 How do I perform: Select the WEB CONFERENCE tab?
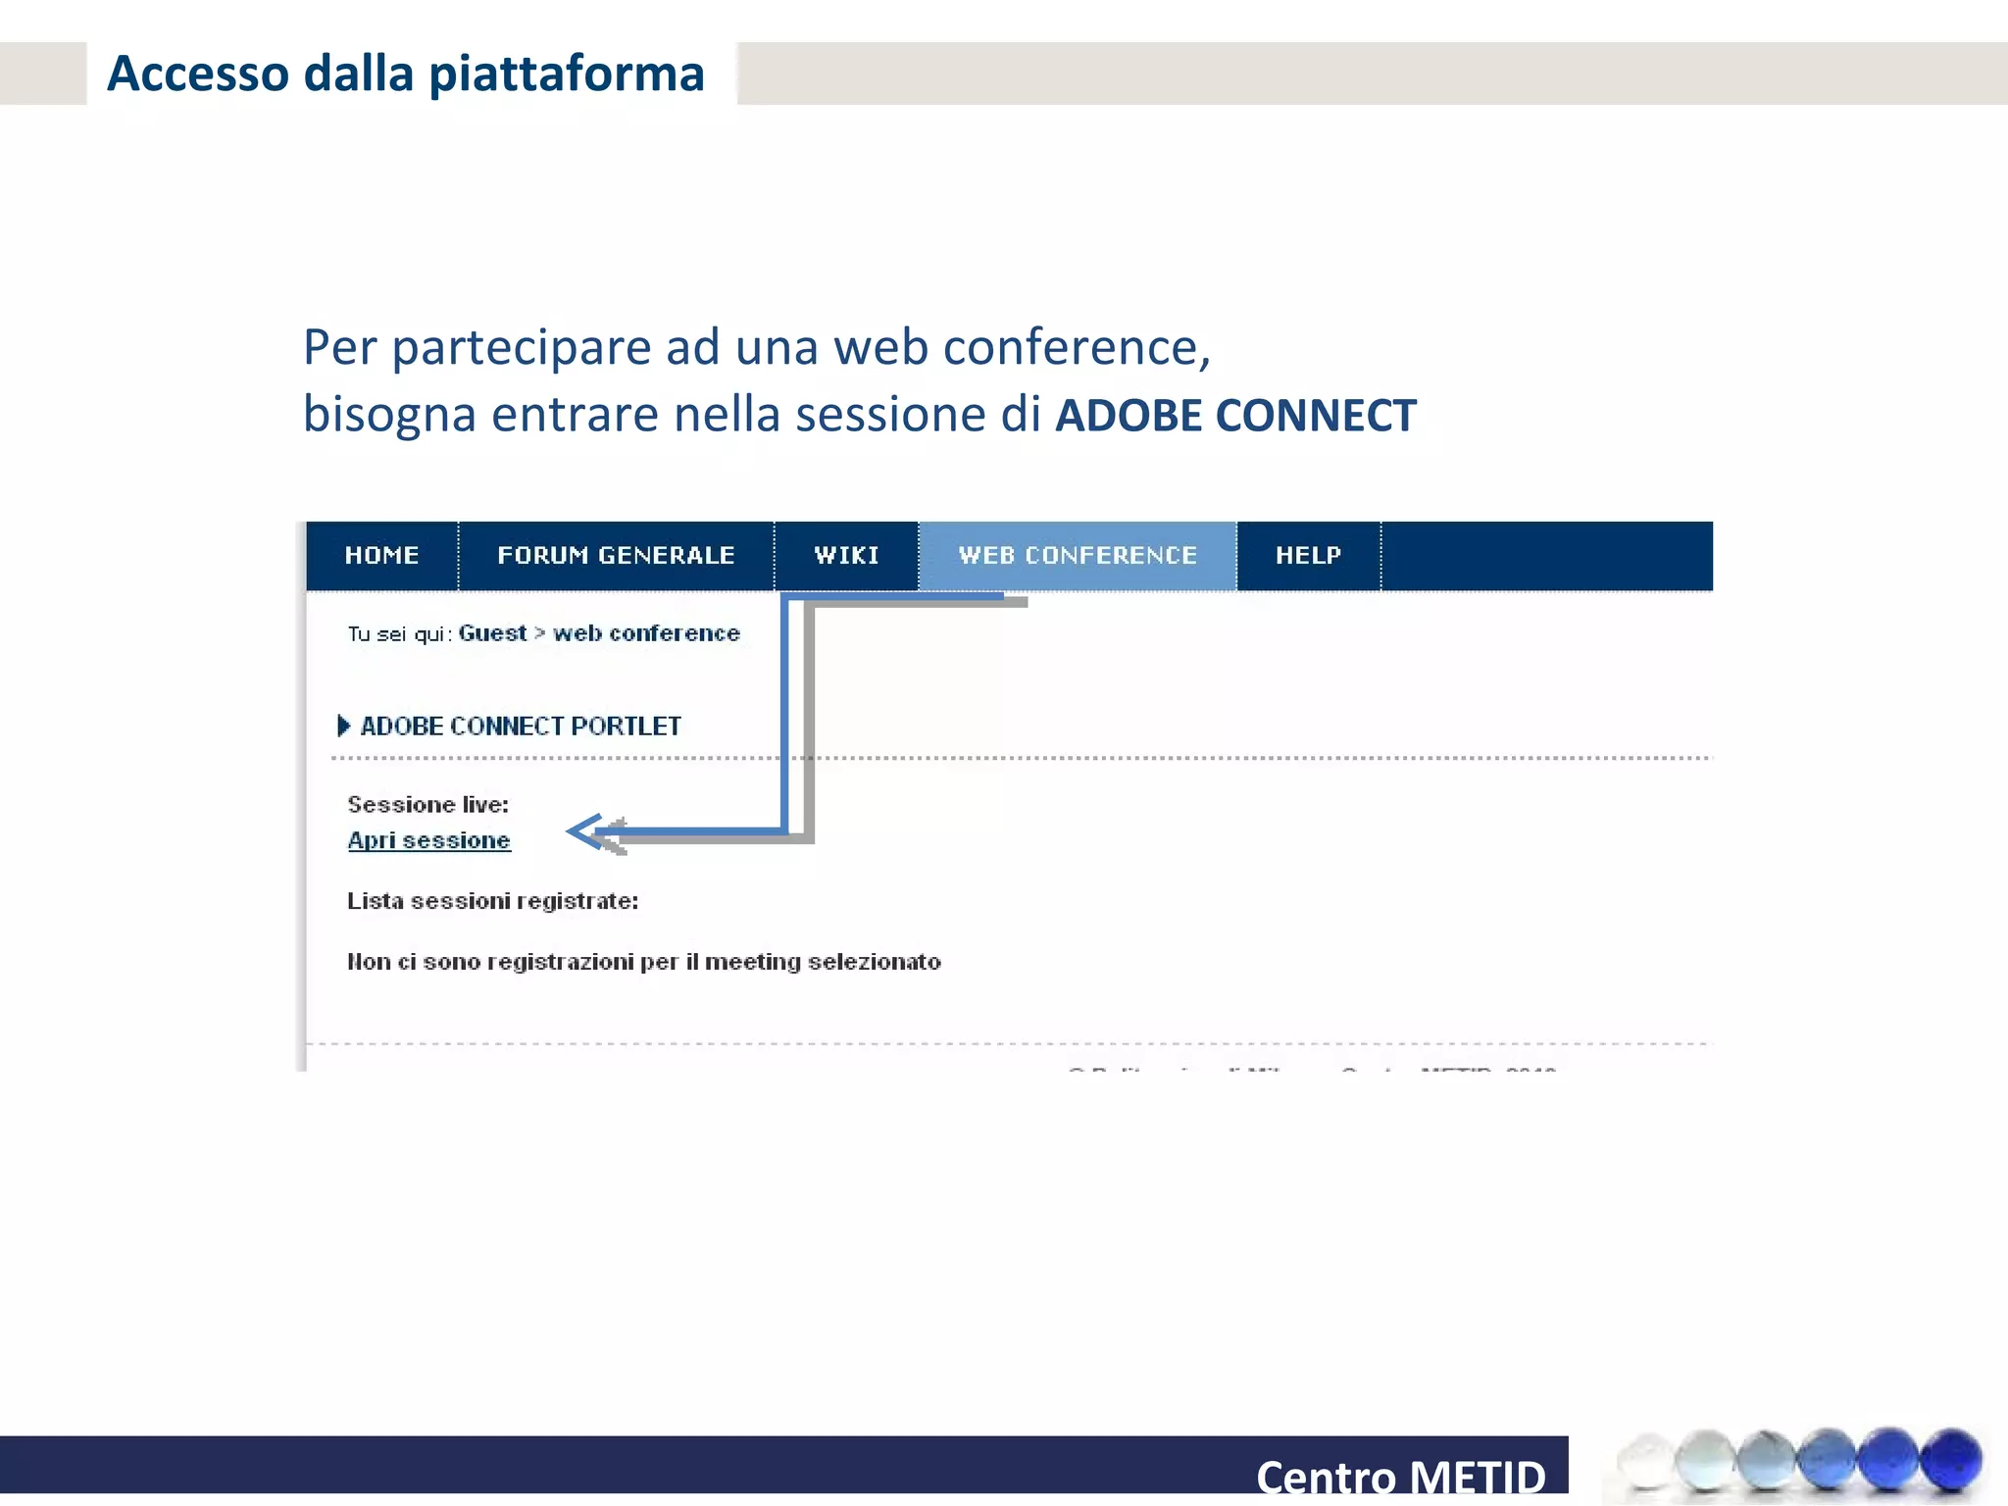click(x=1078, y=556)
